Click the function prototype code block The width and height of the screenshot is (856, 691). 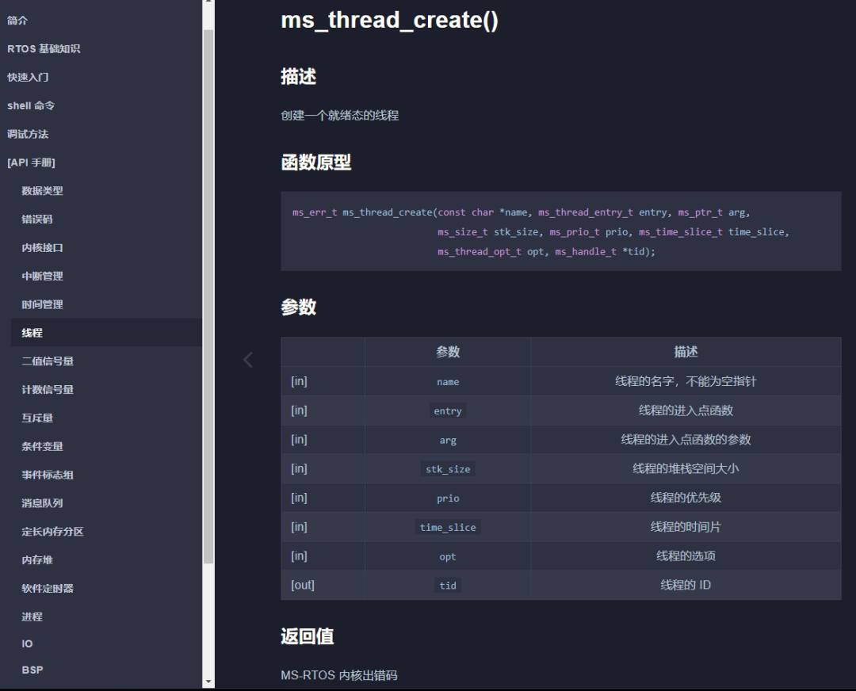point(560,231)
